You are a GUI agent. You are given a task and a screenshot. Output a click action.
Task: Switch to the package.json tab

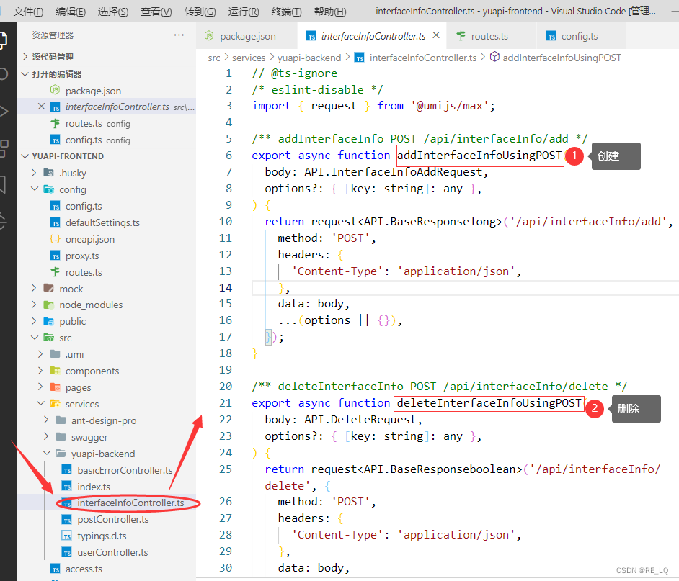coord(247,36)
